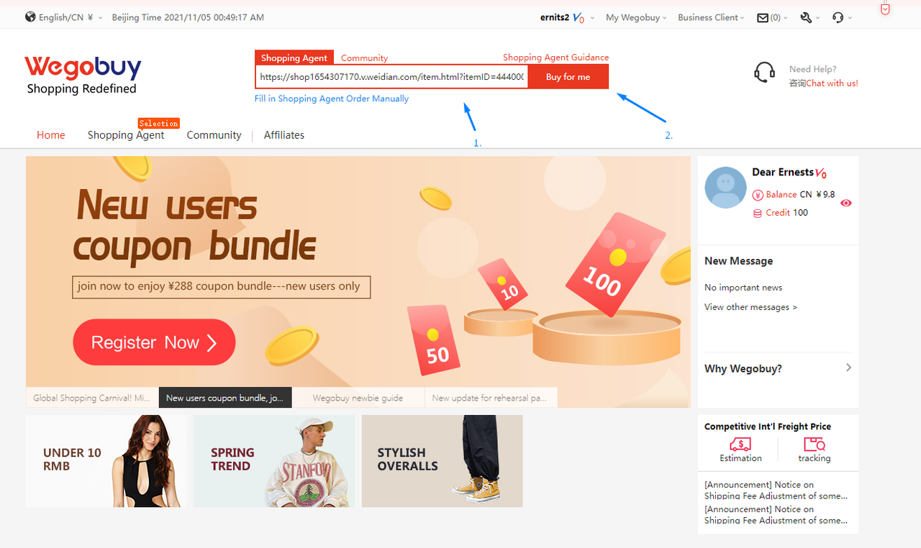Click the Wegobuy logo
Viewport: 921px width, 548px height.
[x=83, y=76]
